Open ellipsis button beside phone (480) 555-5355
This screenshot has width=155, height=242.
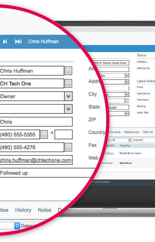(x=44, y=134)
